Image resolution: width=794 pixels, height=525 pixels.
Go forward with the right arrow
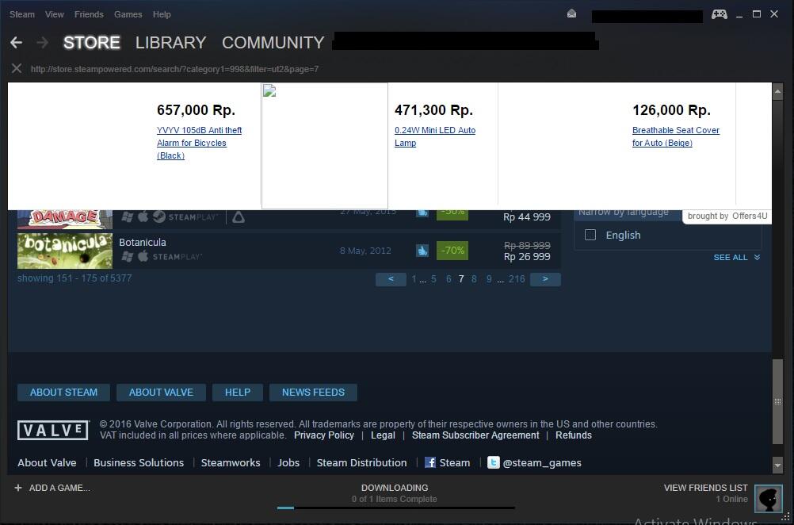point(43,43)
